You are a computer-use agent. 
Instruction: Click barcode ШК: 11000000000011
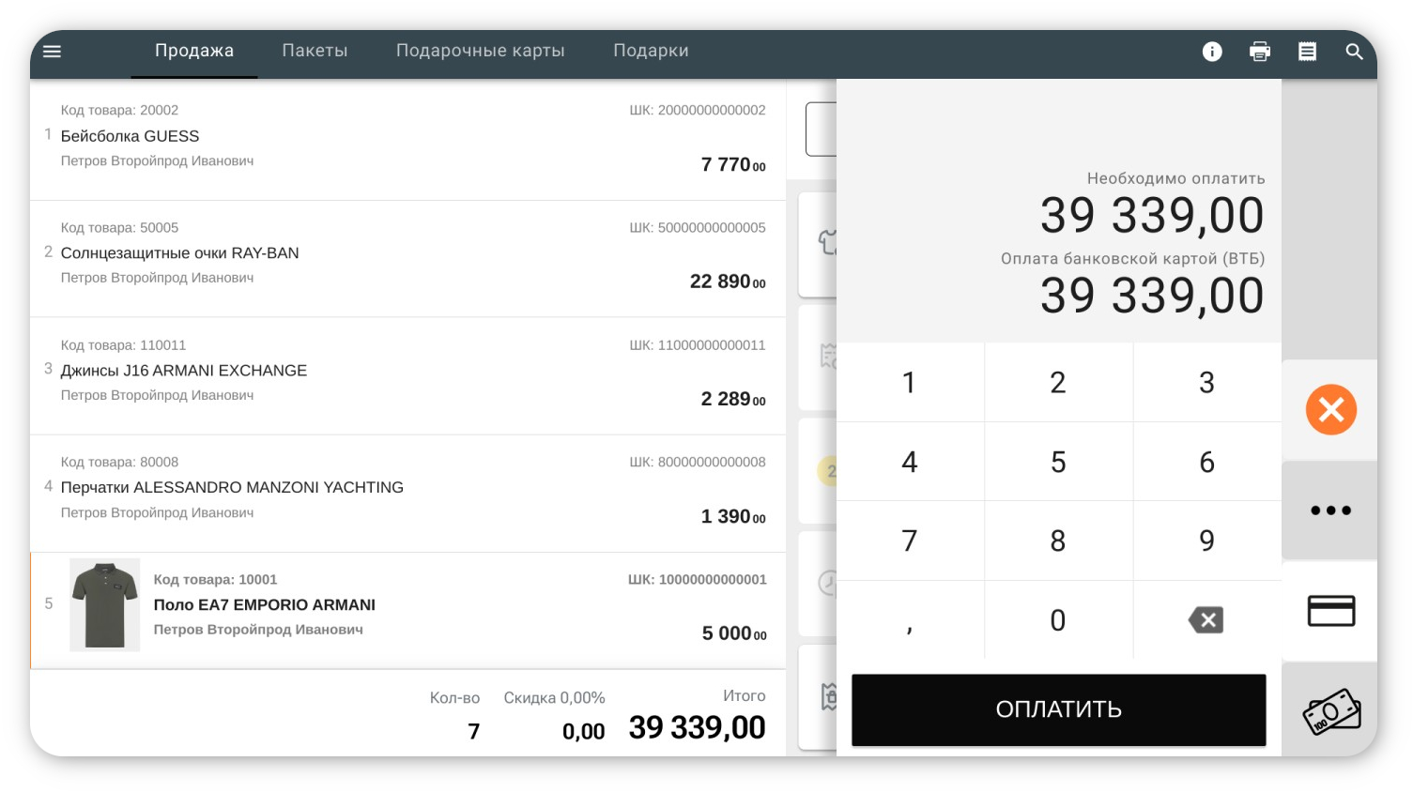698,345
